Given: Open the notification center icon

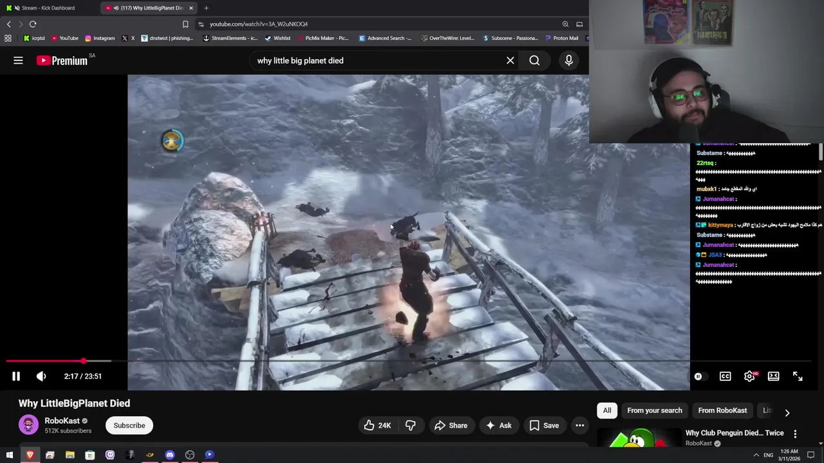Looking at the screenshot, I should pos(811,455).
